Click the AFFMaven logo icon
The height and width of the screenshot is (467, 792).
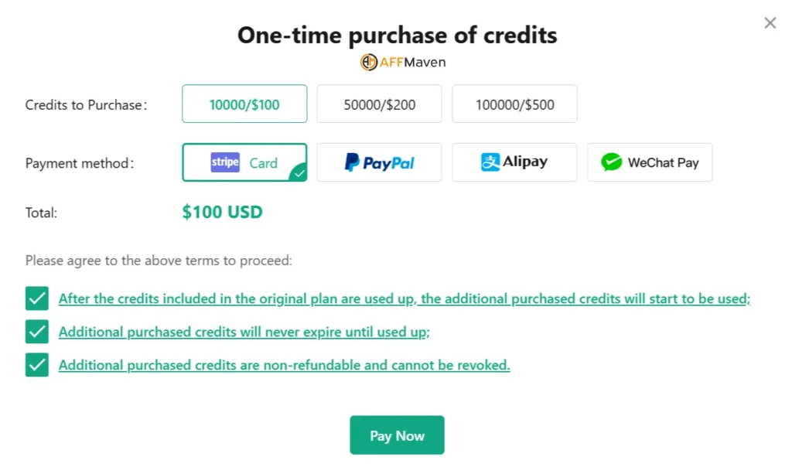point(370,63)
